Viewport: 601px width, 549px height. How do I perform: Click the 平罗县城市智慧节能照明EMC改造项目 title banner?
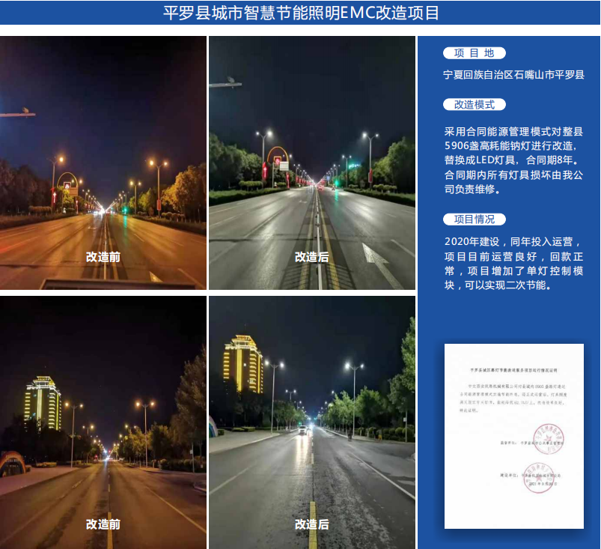click(300, 13)
